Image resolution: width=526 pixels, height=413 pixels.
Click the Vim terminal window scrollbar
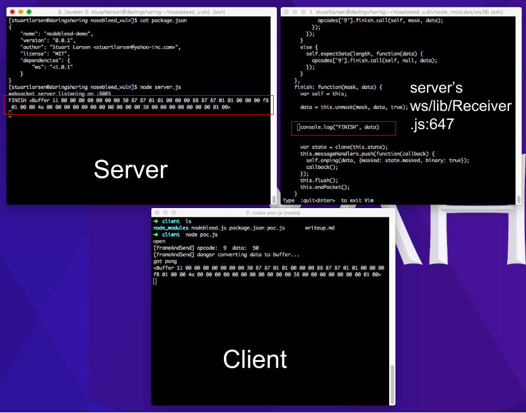(x=519, y=200)
